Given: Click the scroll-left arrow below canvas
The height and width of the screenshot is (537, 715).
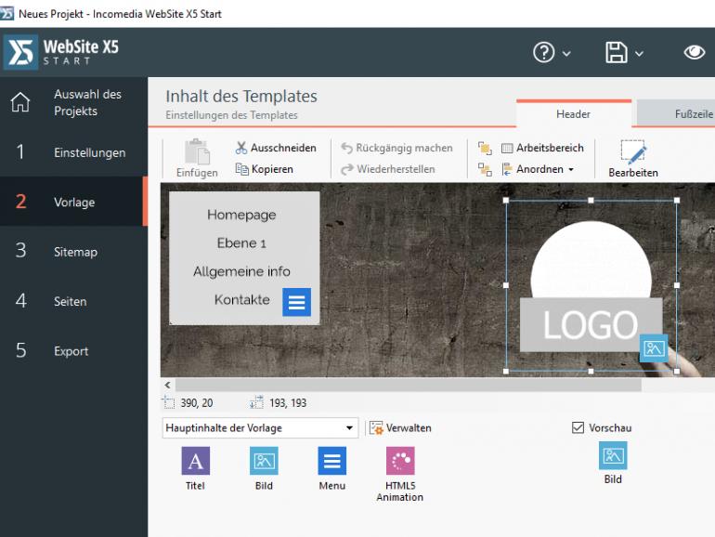Looking at the screenshot, I should [167, 385].
